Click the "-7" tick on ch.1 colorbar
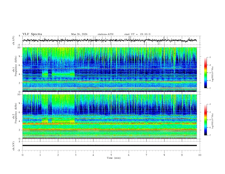 [x=210, y=88]
